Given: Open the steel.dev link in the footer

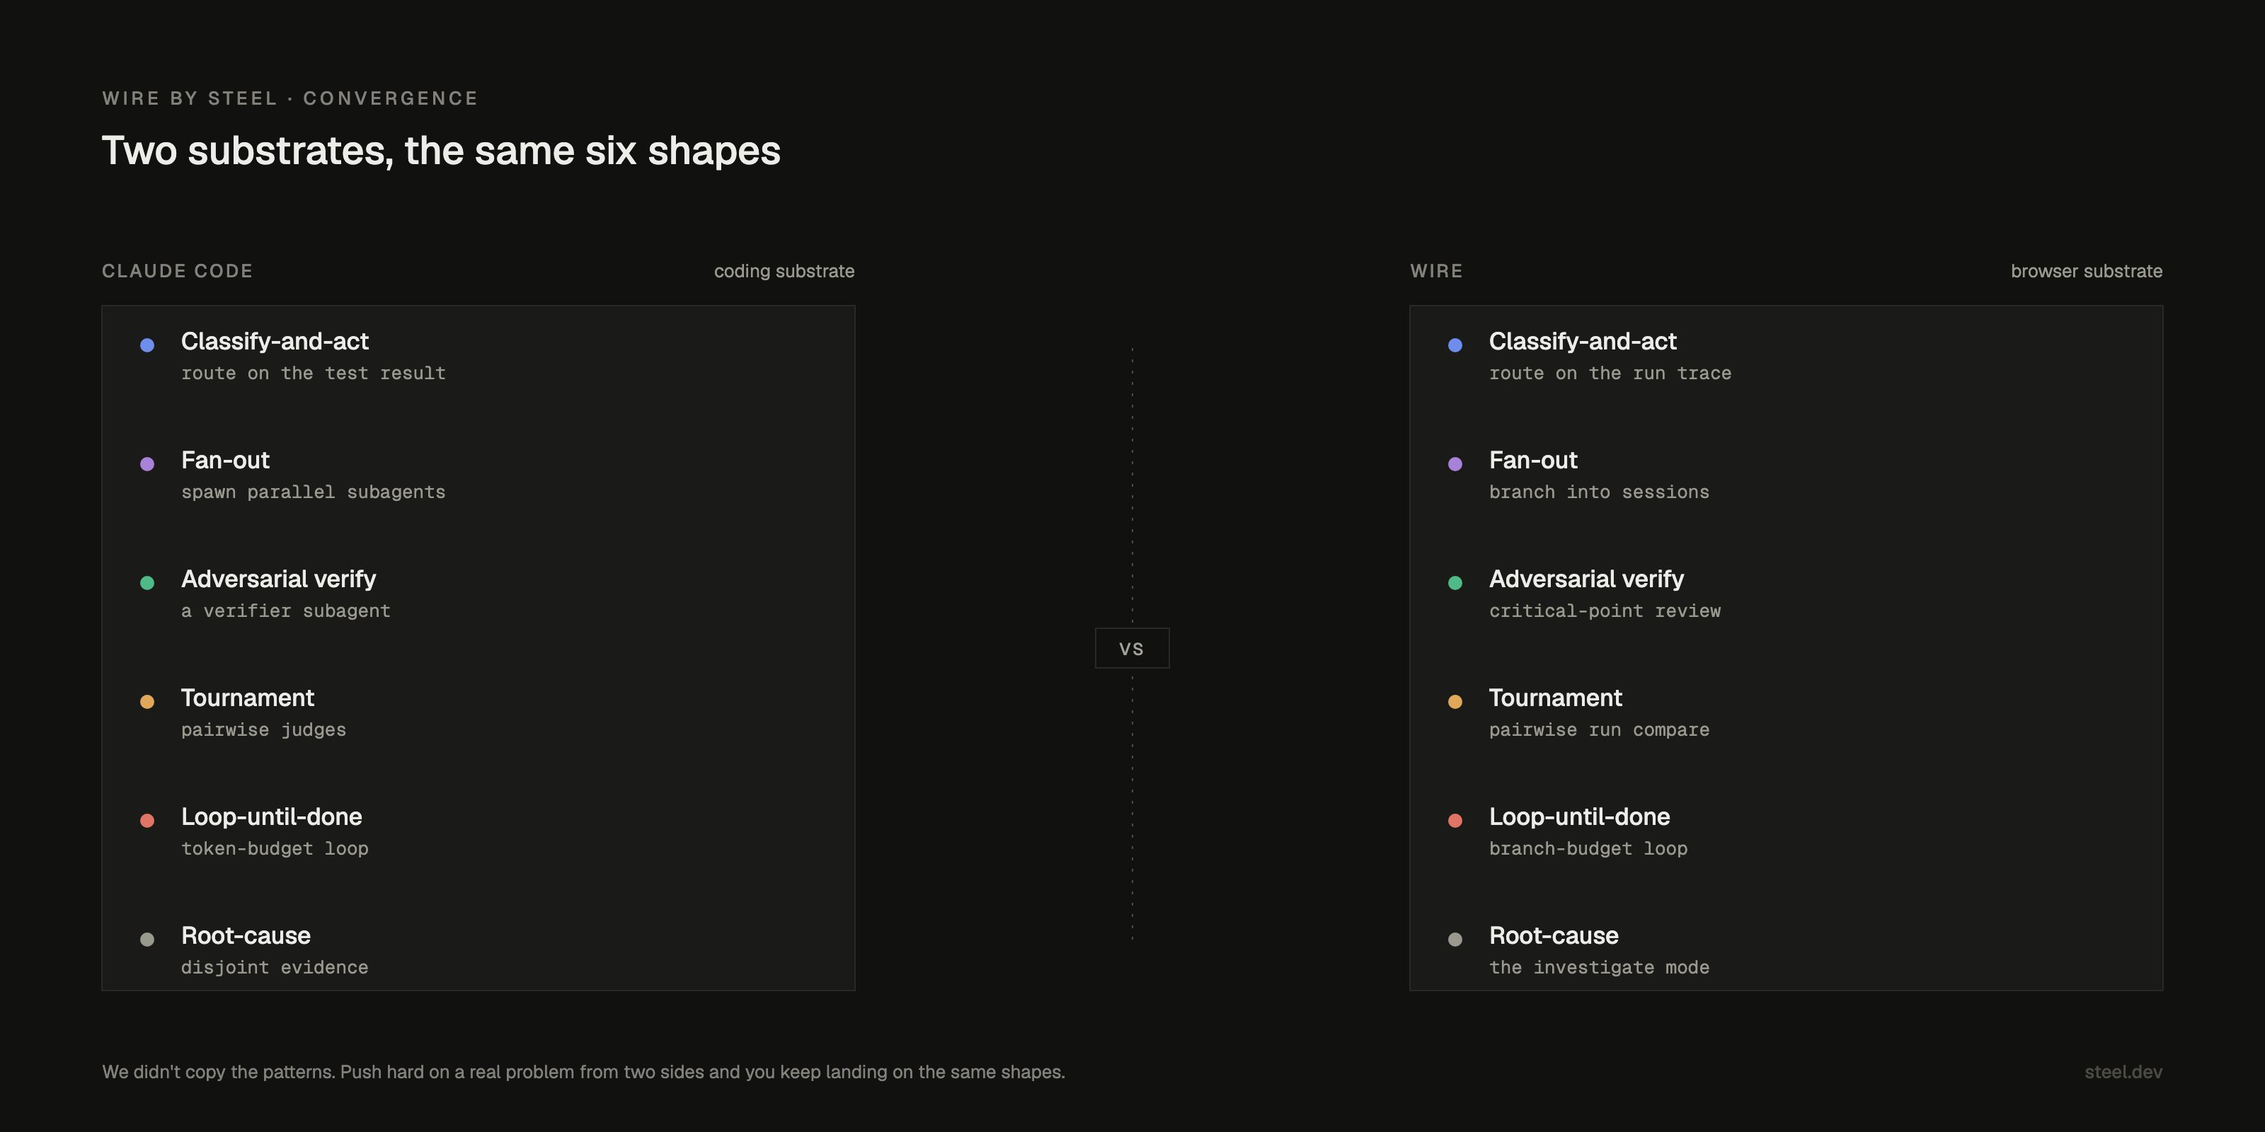Looking at the screenshot, I should [2123, 1073].
